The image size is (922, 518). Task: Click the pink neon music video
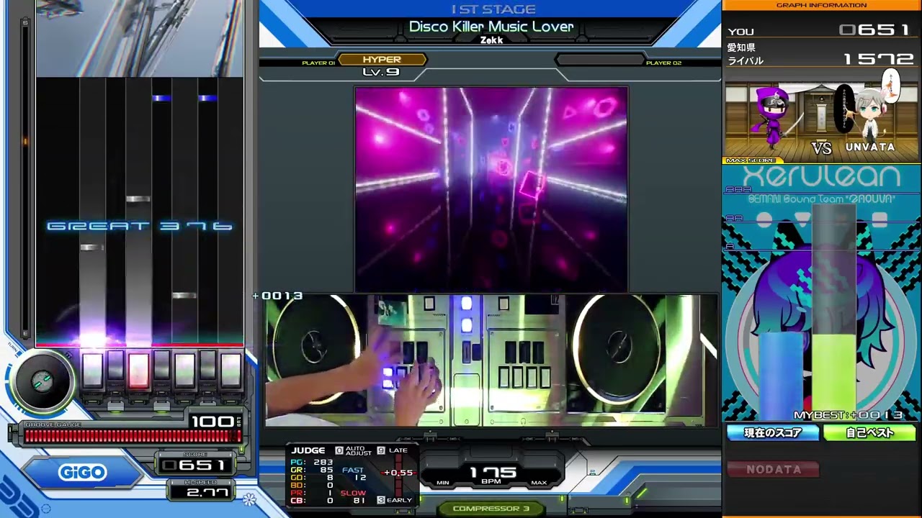[x=491, y=189]
